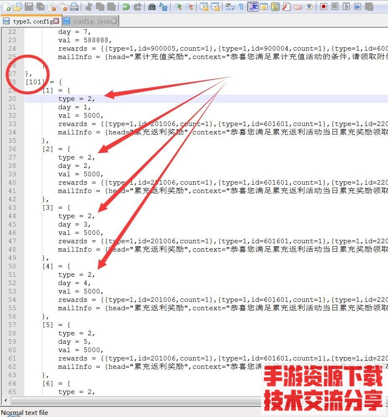Viewport: 388px width, 417px height.
Task: Undo with the green arrow icon
Action: tap(126, 7)
